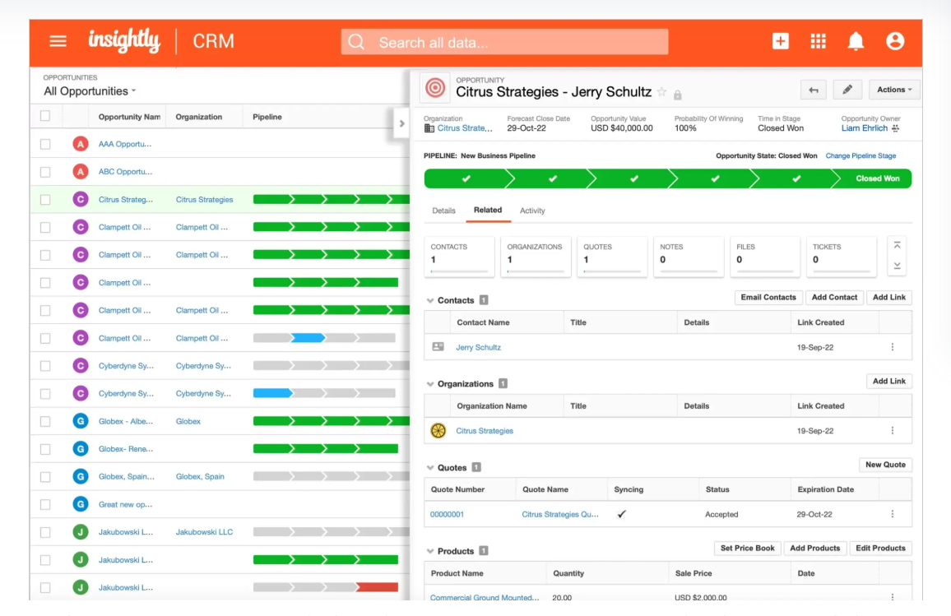Open the user profile icon
This screenshot has height=616, width=951.
(895, 40)
